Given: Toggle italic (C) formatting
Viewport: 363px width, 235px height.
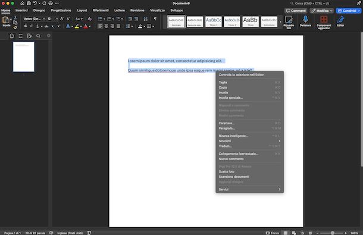Looking at the screenshot, I should click(x=32, y=26).
